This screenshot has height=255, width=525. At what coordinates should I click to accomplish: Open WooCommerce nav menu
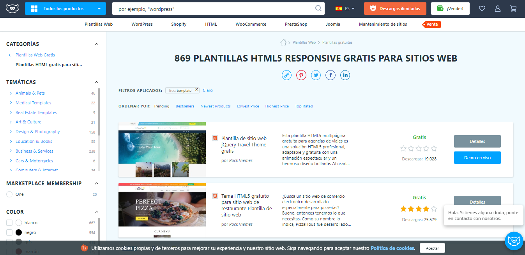tap(251, 24)
